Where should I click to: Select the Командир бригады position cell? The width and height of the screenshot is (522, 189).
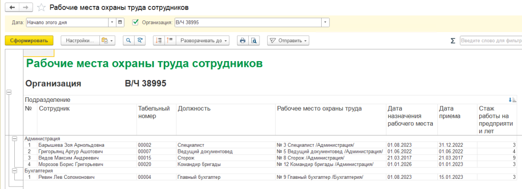(x=226, y=165)
